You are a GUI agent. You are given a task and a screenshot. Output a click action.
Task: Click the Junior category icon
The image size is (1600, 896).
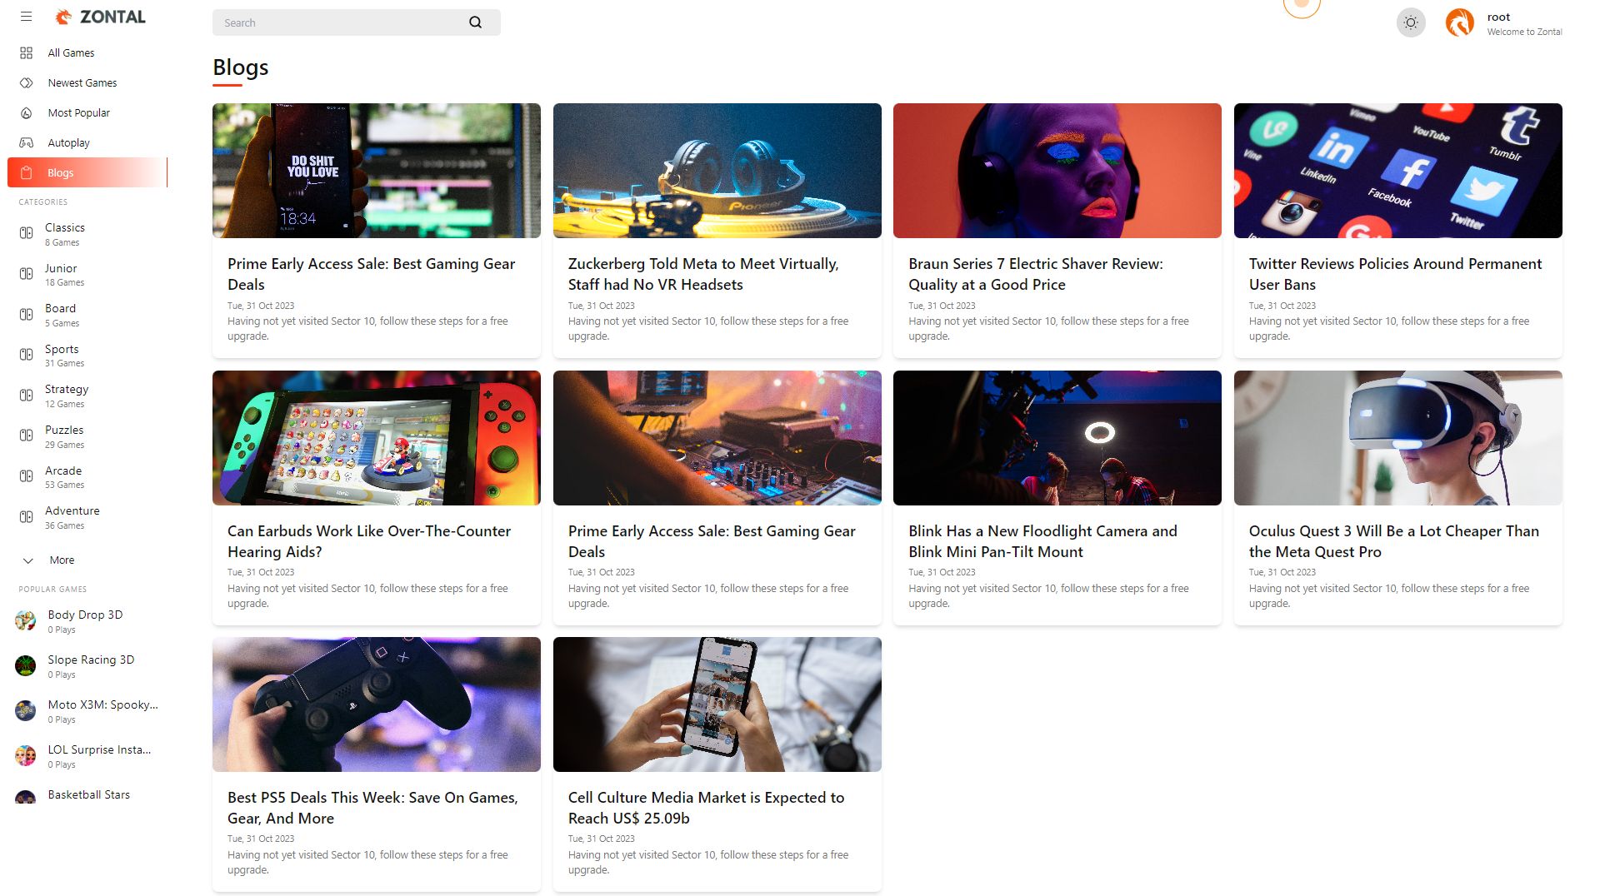(27, 274)
